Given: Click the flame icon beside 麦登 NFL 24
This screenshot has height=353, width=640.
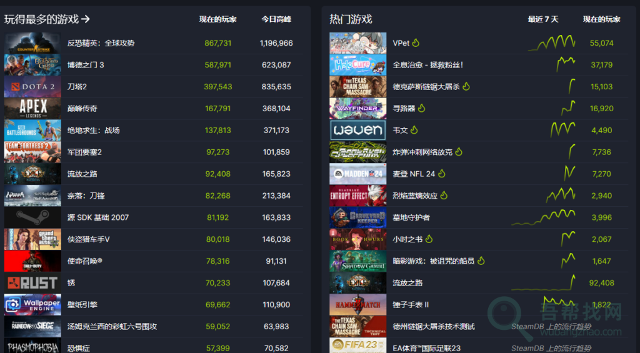Looking at the screenshot, I should click(442, 174).
